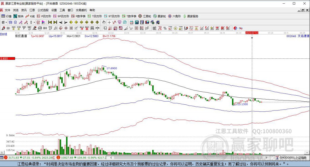
Task: Open the 文件 menu
Action: pos(7,10)
